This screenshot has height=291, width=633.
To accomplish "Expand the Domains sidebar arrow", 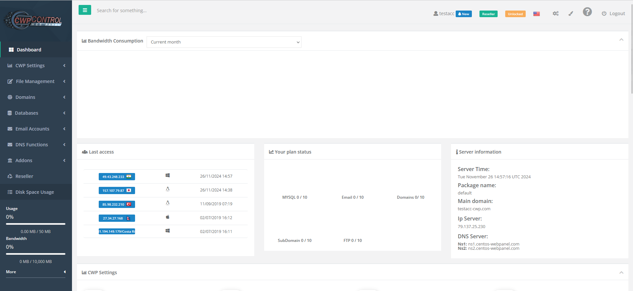I will [x=64, y=97].
